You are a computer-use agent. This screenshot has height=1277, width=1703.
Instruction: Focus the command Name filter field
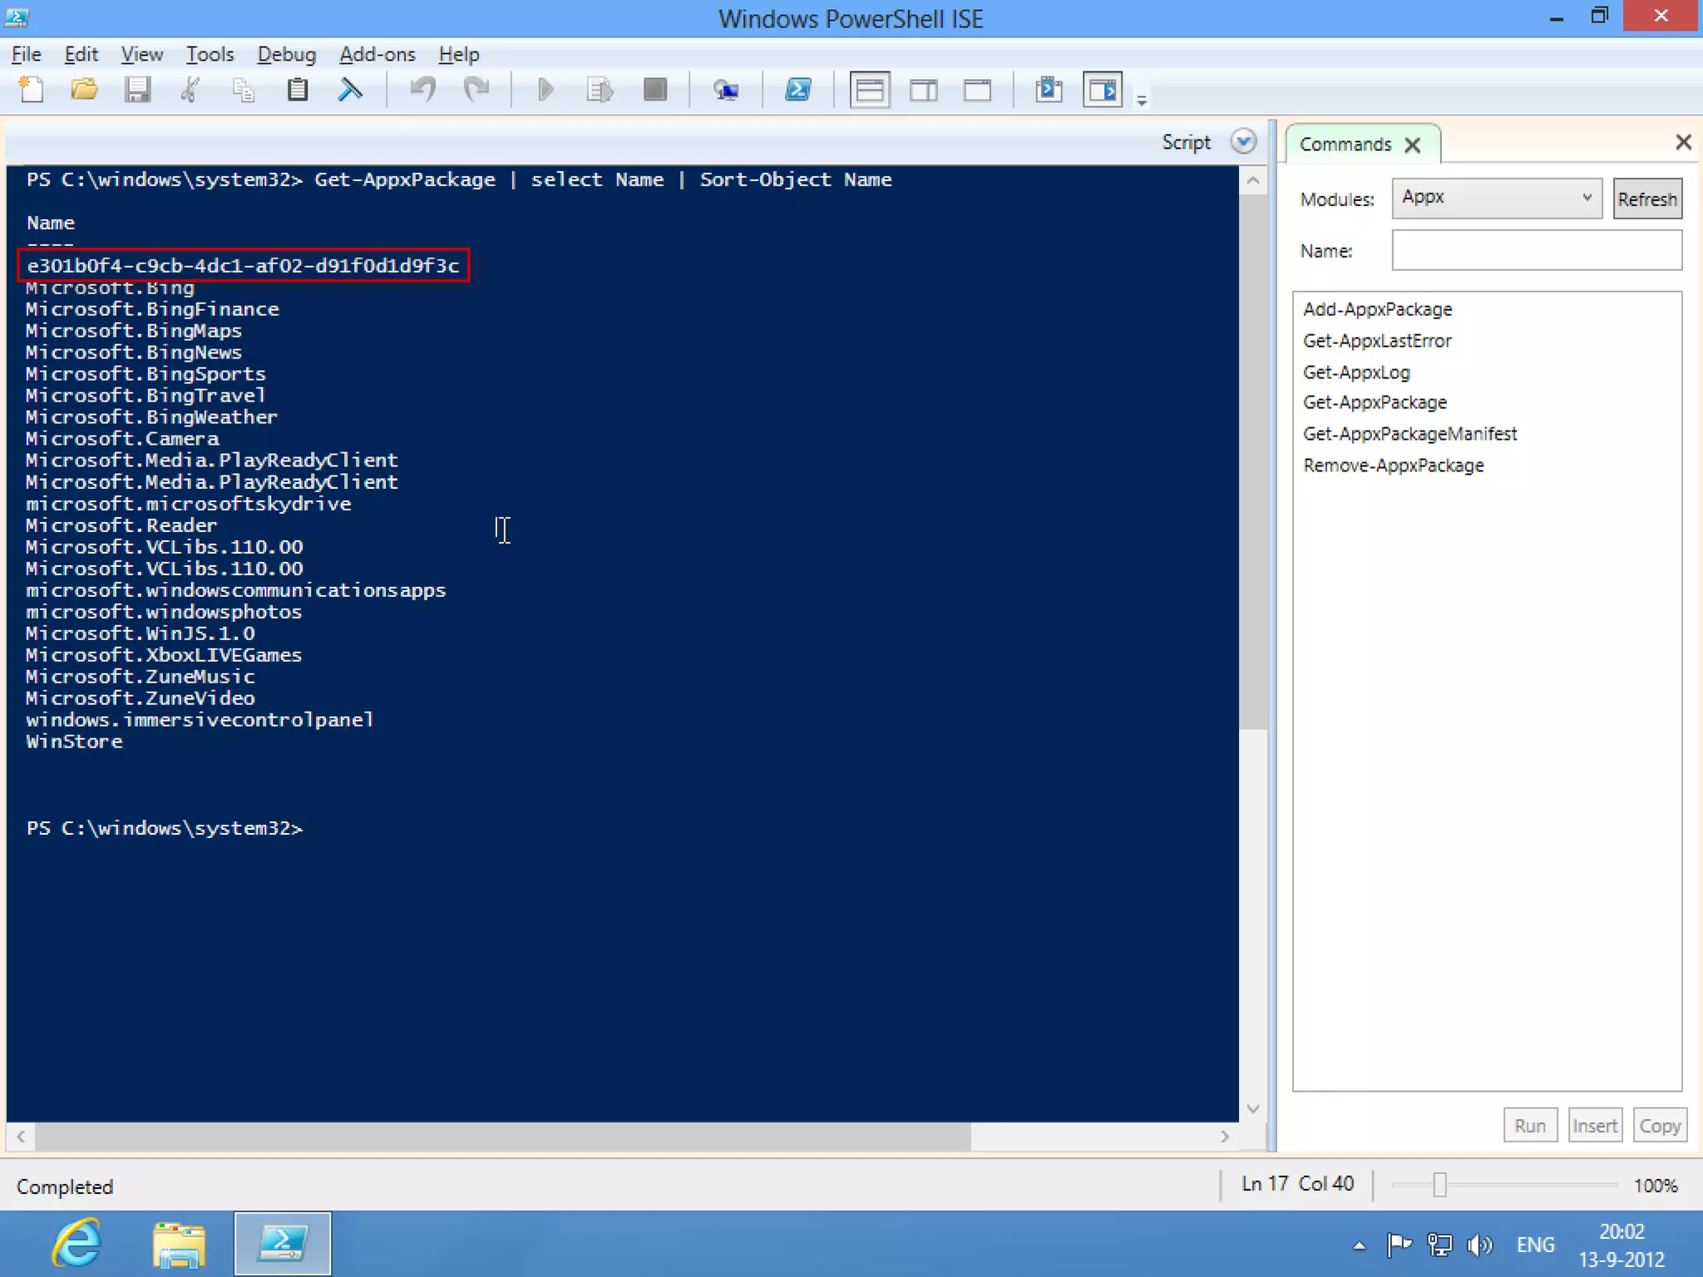point(1537,250)
